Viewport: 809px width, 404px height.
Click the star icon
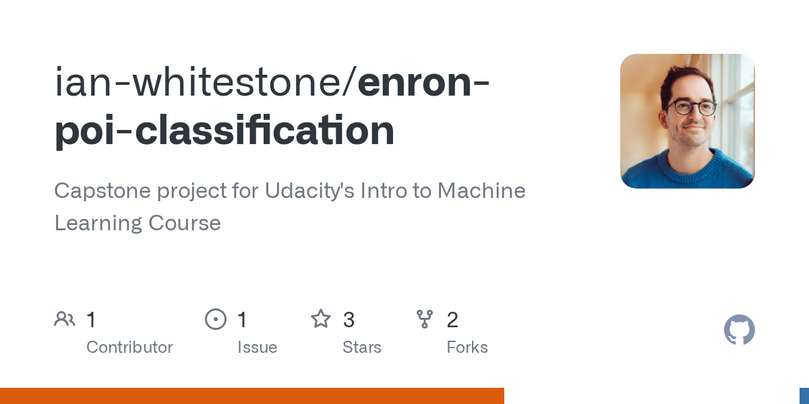pyautogui.click(x=321, y=319)
